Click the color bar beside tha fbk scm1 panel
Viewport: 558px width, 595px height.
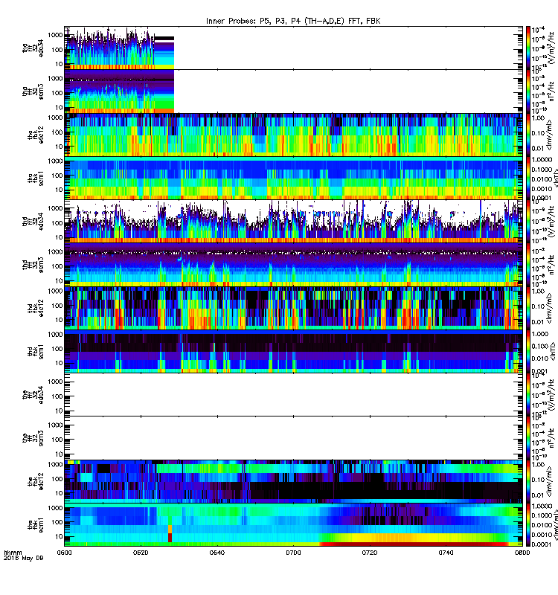528,178
